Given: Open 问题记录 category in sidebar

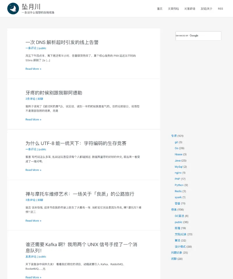Looking at the screenshot, I should click(176, 253).
